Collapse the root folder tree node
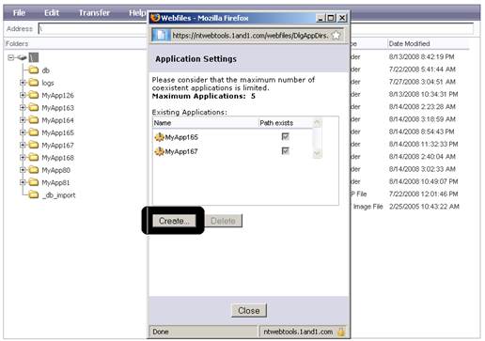The image size is (485, 341). pyautogui.click(x=11, y=57)
